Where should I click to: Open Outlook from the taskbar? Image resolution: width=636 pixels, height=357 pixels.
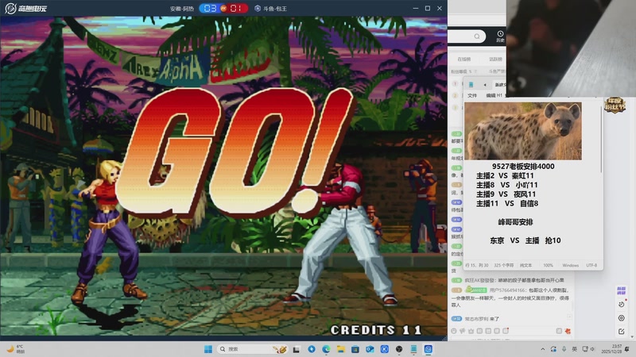tap(370, 349)
